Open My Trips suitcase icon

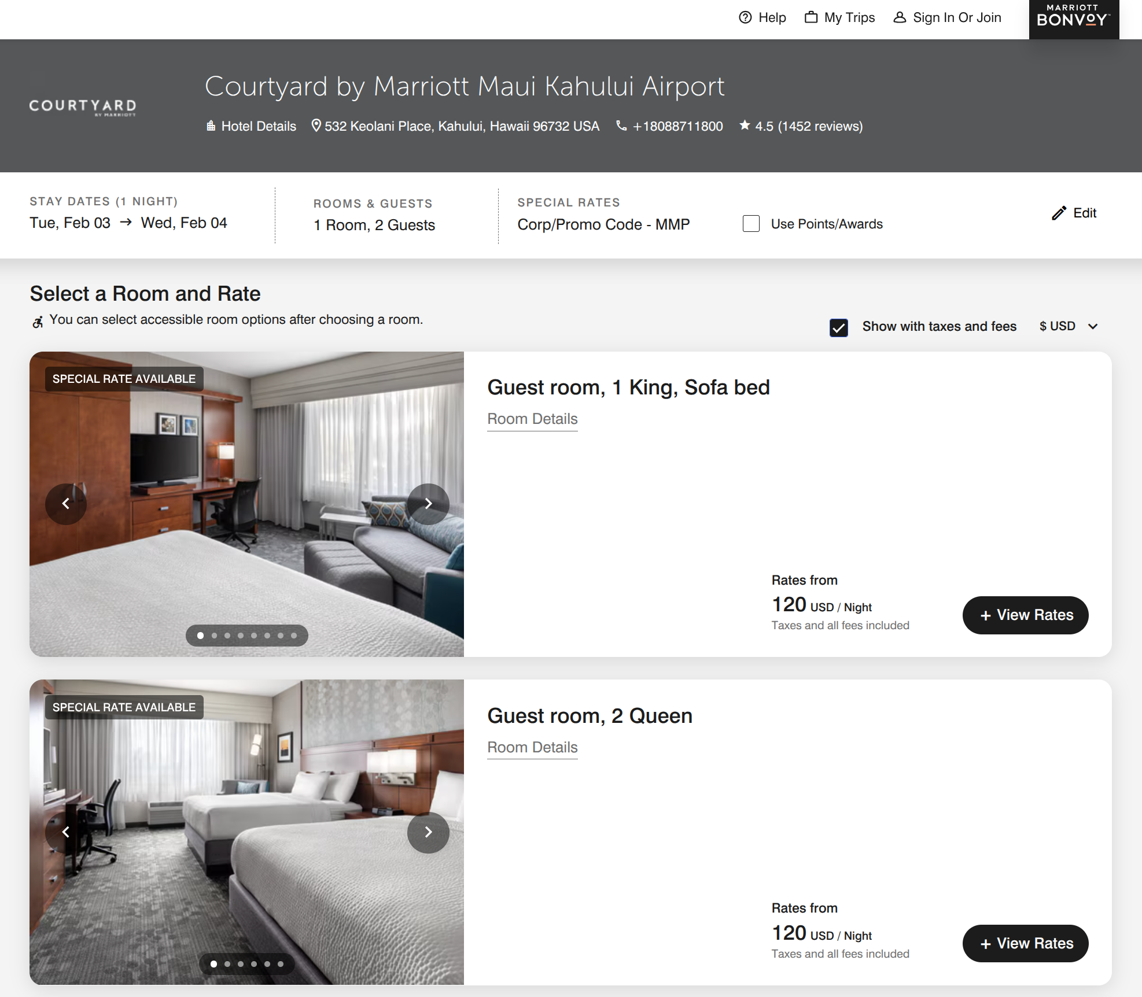(x=811, y=17)
